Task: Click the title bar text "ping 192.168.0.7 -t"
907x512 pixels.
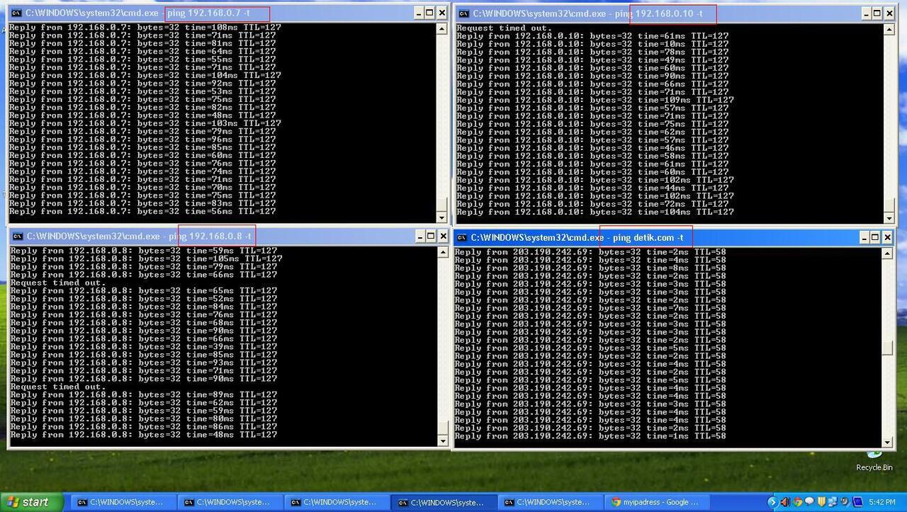Action: 208,13
